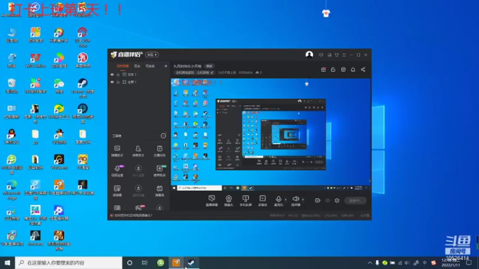The height and width of the screenshot is (269, 479).
Task: Click the start streaming button at bottom right
Action: pos(355,200)
